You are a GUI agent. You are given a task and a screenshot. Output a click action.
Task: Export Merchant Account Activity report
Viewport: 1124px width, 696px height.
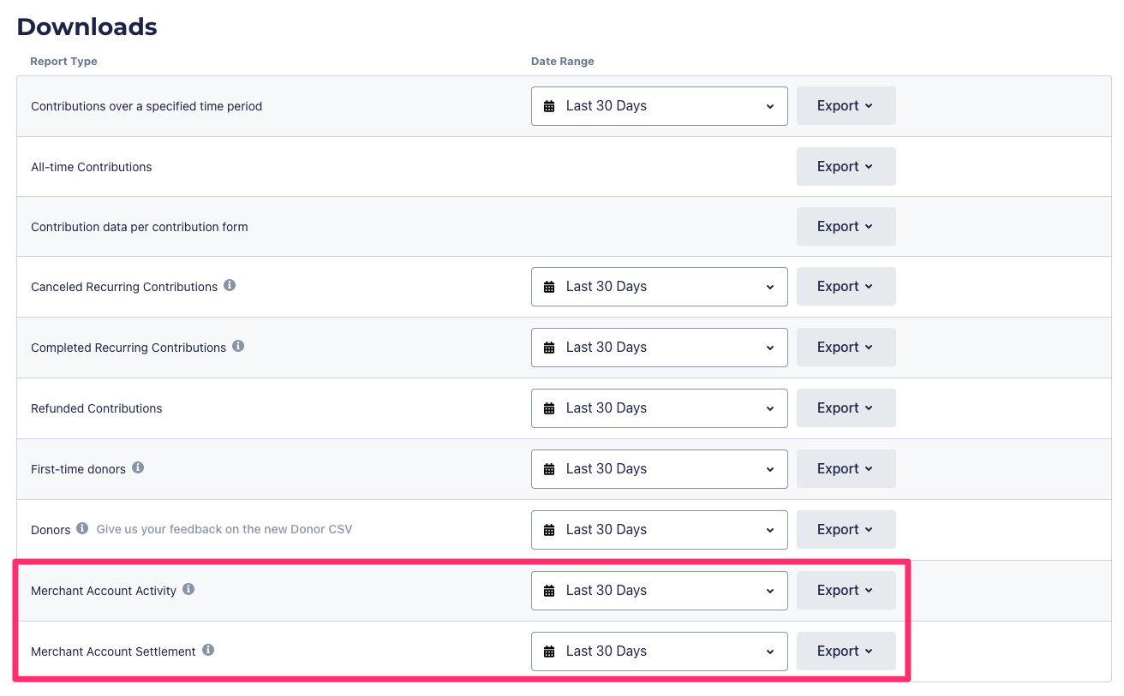[x=846, y=591]
